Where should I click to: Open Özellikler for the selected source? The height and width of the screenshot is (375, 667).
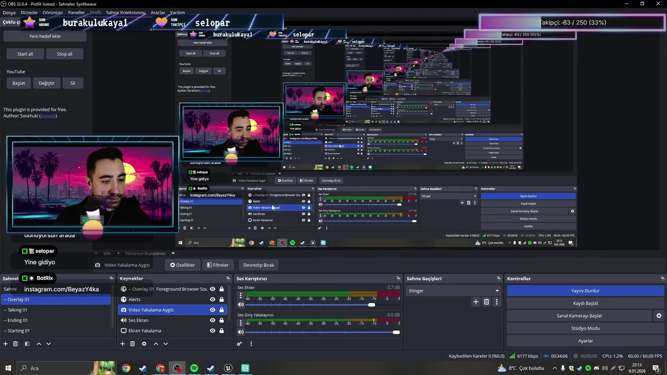(x=182, y=265)
